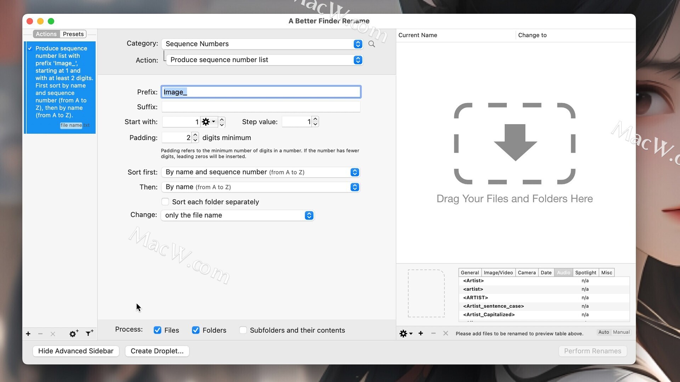Screen dimensions: 680x382
Task: Open the Camera metadata tab
Action: pyautogui.click(x=527, y=272)
